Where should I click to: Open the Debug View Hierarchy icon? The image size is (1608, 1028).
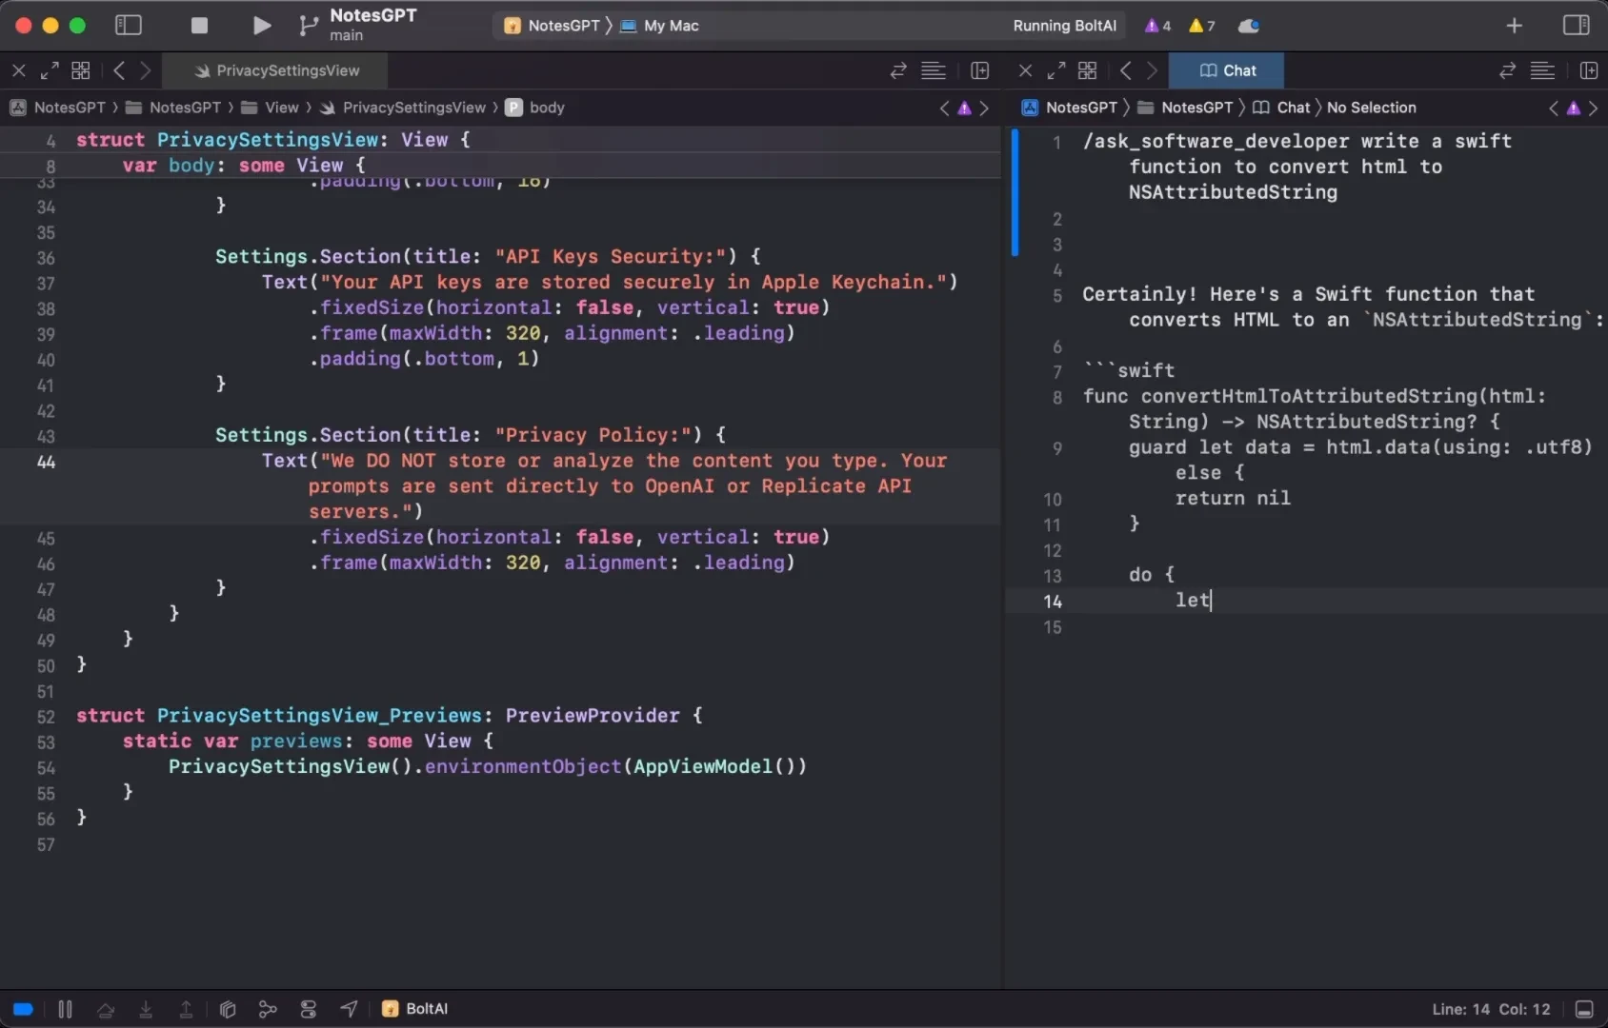pos(228,1009)
